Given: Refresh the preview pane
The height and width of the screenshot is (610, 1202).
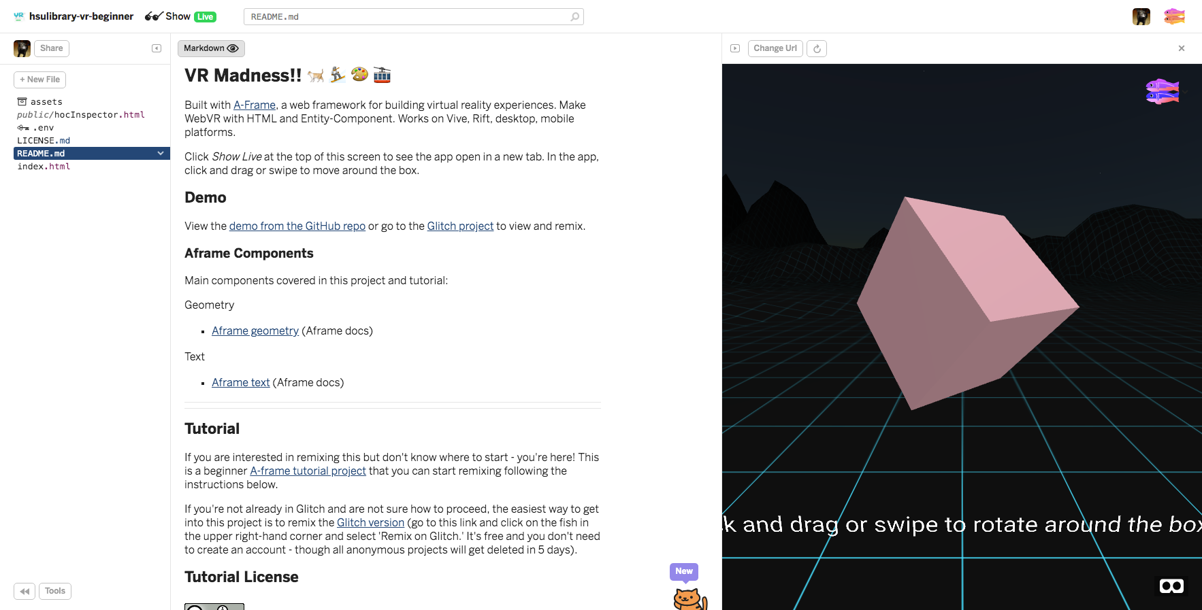Looking at the screenshot, I should [817, 48].
